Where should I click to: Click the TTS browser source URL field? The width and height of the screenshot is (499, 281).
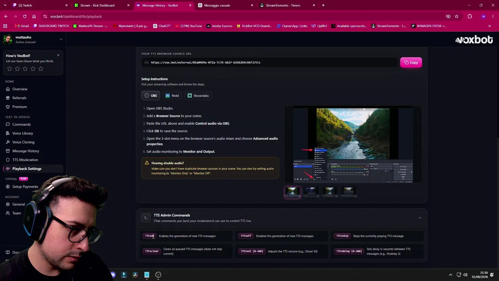(x=270, y=62)
